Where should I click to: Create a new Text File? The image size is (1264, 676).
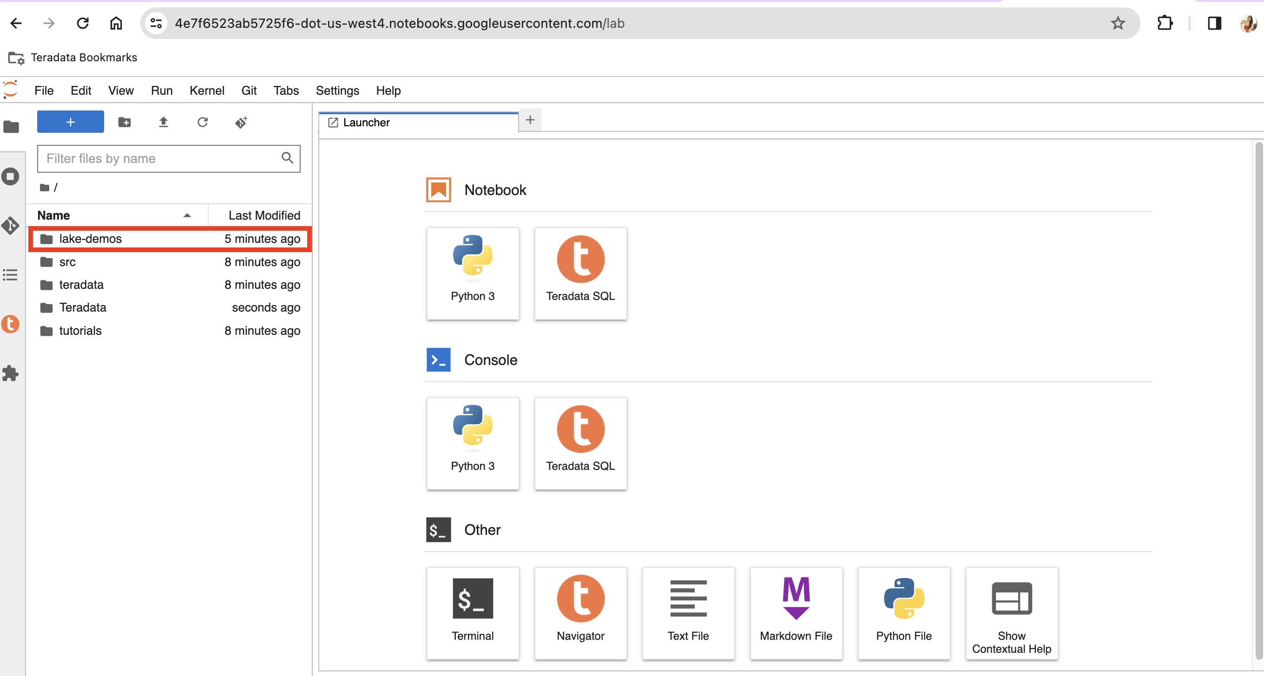(688, 613)
